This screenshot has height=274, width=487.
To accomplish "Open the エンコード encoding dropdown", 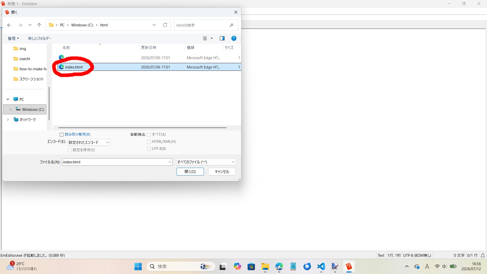I will [x=89, y=142].
